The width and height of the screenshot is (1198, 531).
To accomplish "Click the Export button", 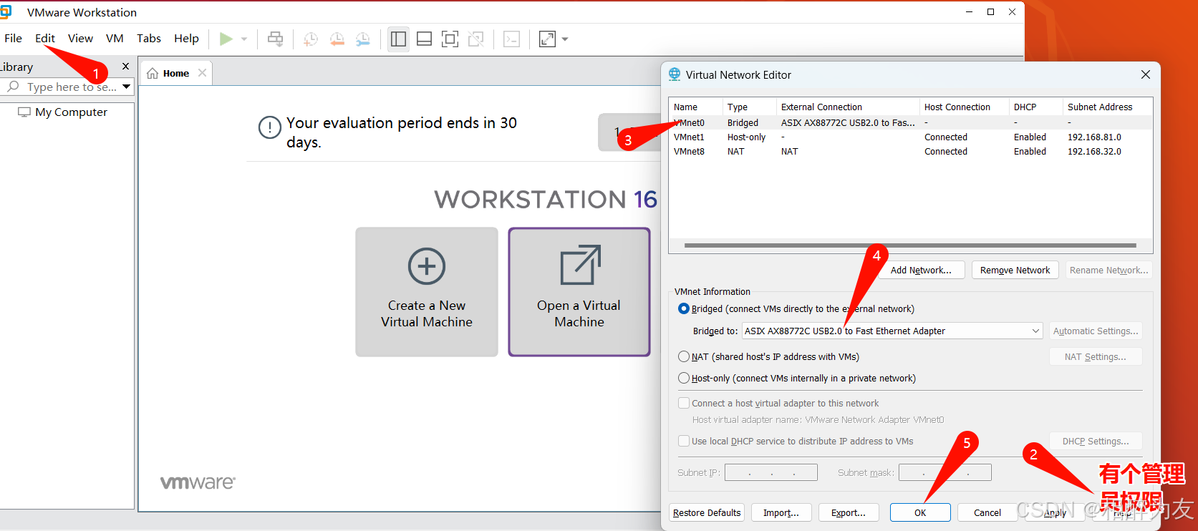I will 849,512.
